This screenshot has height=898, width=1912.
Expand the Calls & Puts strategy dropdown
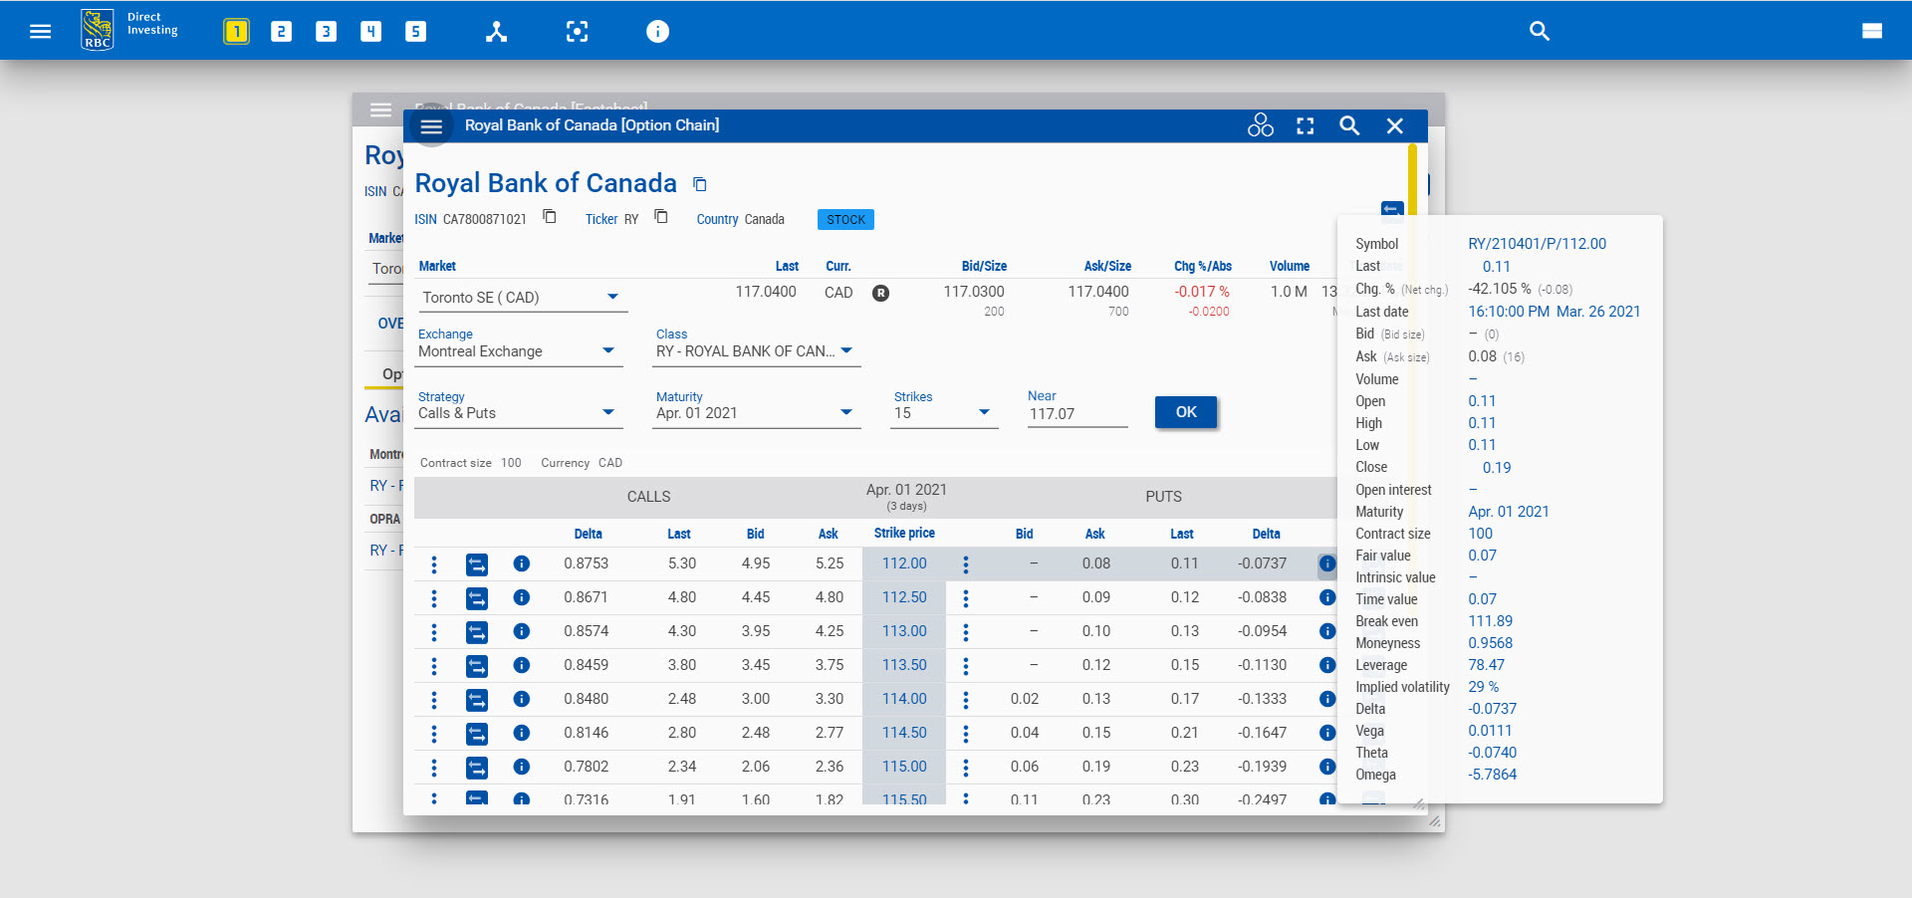[608, 412]
